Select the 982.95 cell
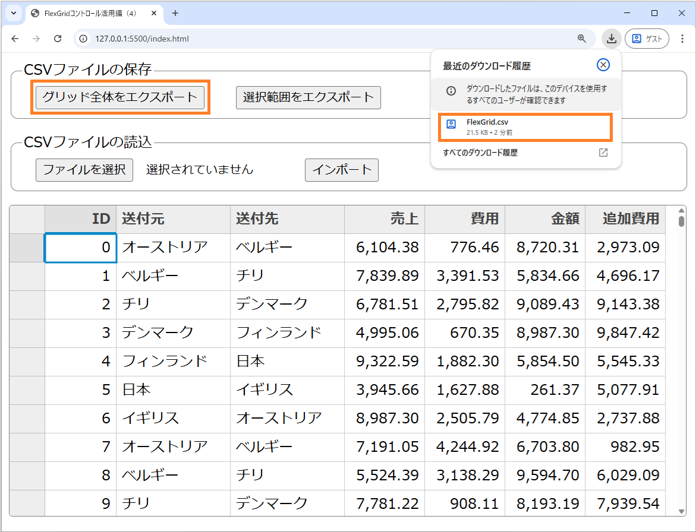696x532 pixels. (625, 447)
